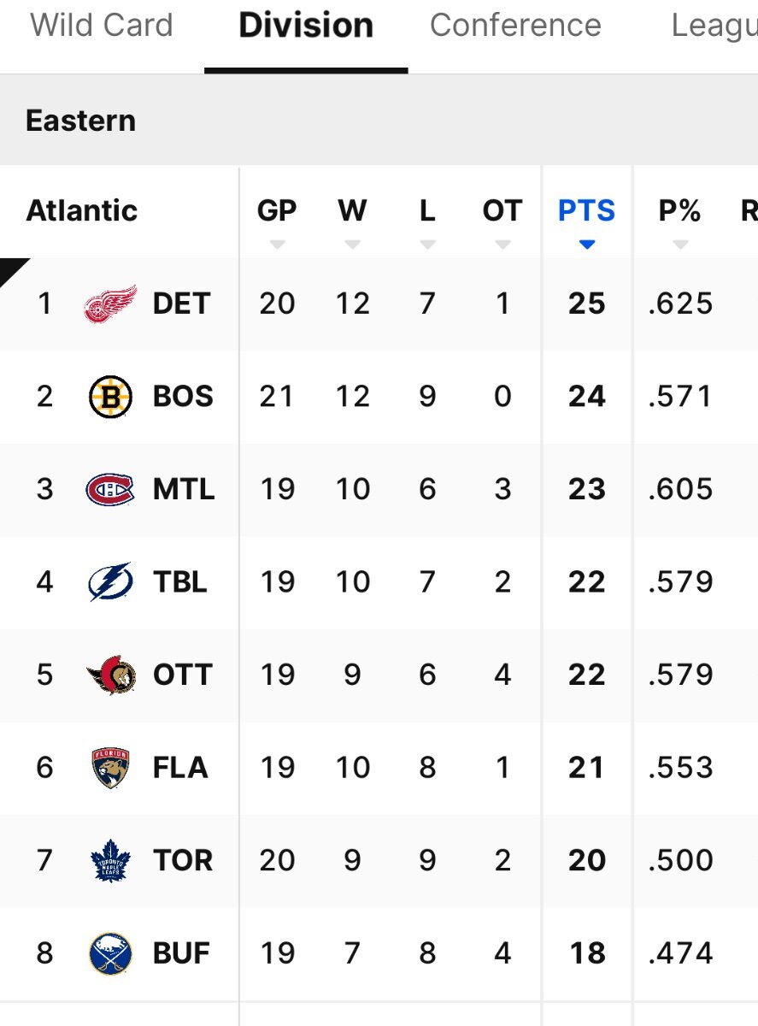Open the DET team link
Screen dimensions: 758x1026
click(181, 304)
